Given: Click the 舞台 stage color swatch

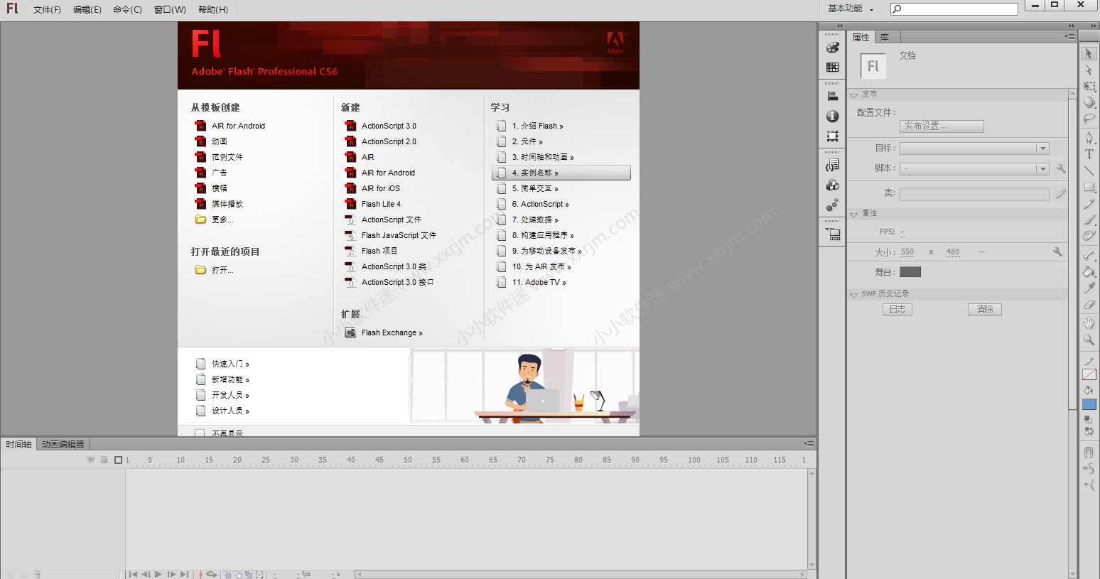Looking at the screenshot, I should [x=910, y=272].
